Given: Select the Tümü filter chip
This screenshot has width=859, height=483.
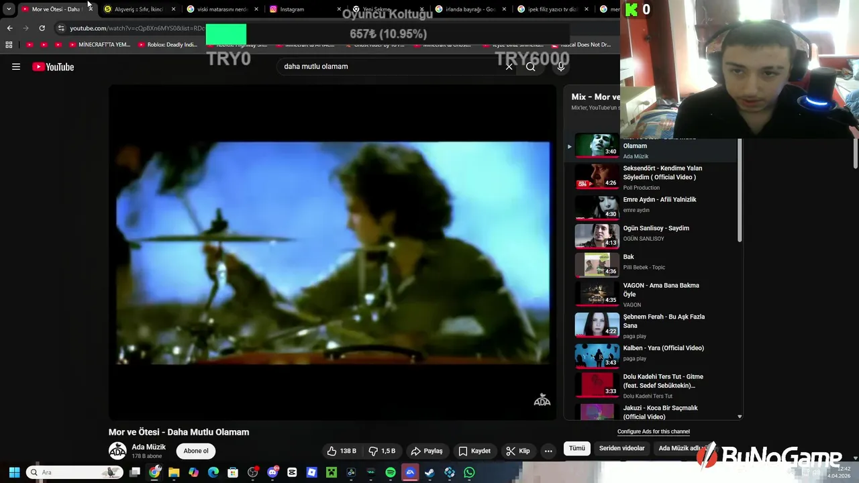Looking at the screenshot, I should (x=577, y=448).
